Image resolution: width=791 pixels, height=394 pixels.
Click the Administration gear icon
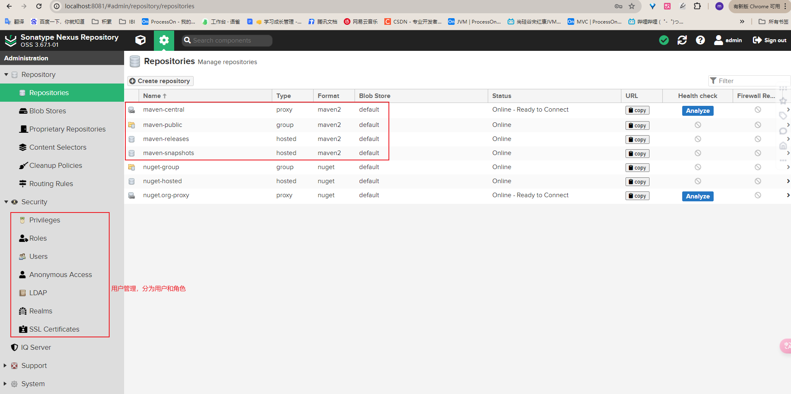click(164, 40)
